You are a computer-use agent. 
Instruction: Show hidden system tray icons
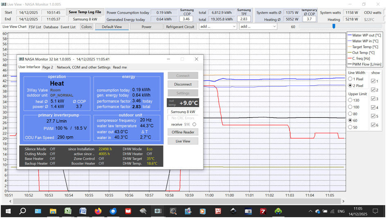(311, 211)
